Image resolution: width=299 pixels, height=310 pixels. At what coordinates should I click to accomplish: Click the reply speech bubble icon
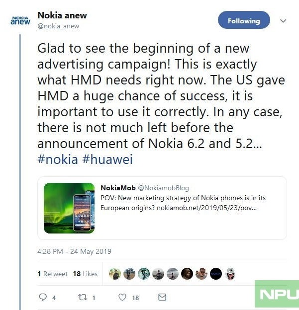(x=43, y=297)
